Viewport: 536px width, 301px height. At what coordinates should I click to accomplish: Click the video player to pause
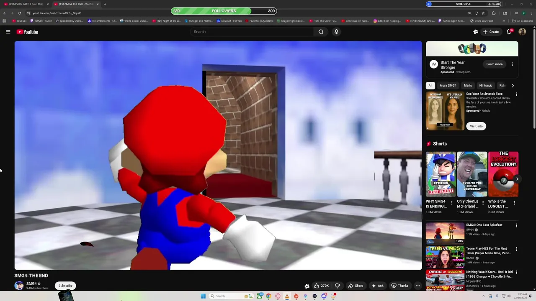[x=218, y=155]
